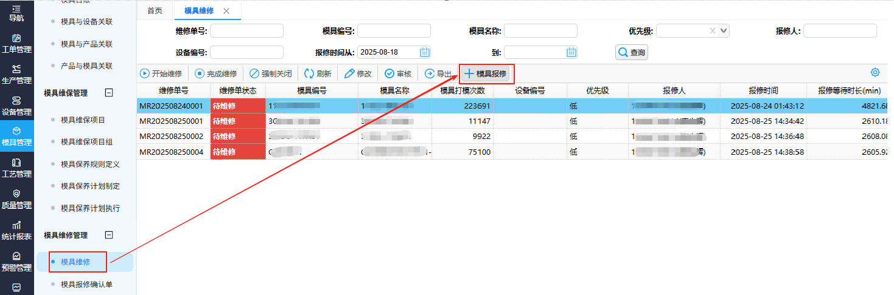Switch to the 首页 tab
Viewport: 894px width, 295px height.
[155, 11]
